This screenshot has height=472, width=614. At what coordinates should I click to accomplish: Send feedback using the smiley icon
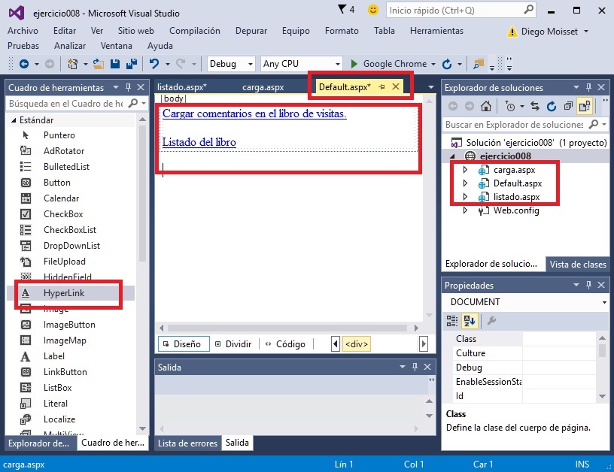click(372, 10)
